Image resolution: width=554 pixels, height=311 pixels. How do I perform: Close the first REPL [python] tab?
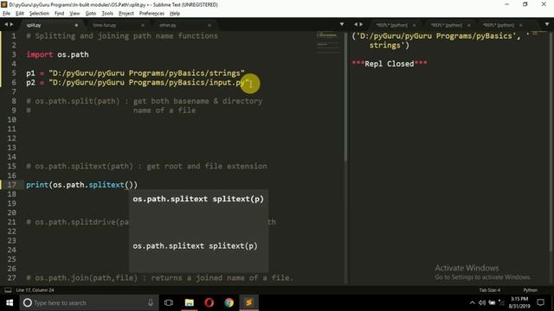coord(414,25)
